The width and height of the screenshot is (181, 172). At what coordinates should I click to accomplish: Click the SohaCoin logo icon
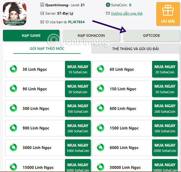(108, 5)
